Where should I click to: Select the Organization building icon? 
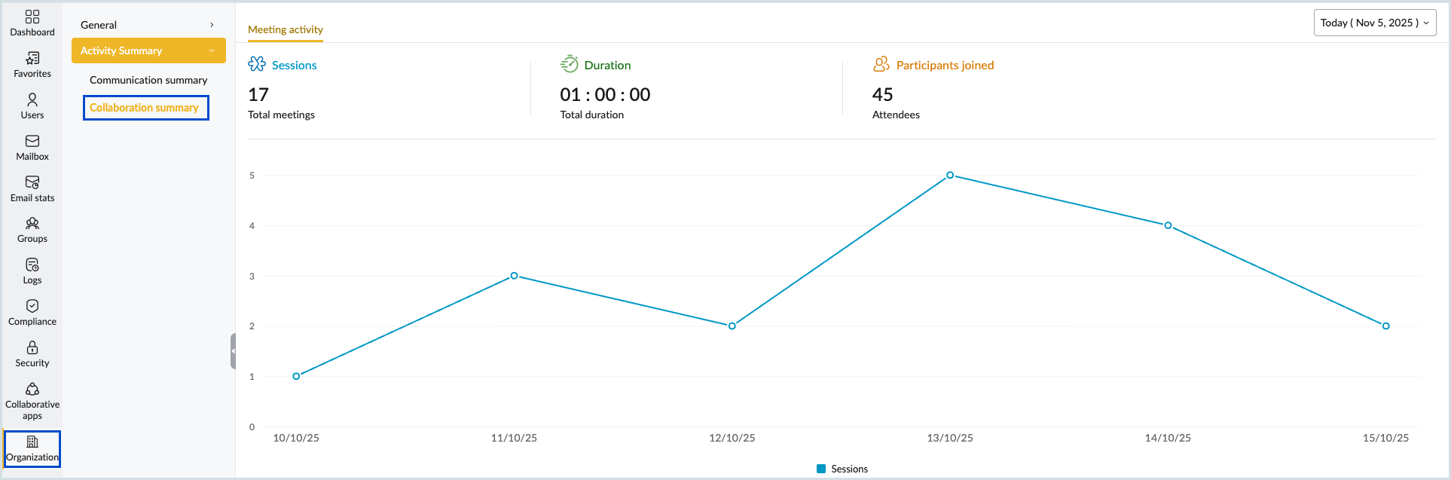32,442
